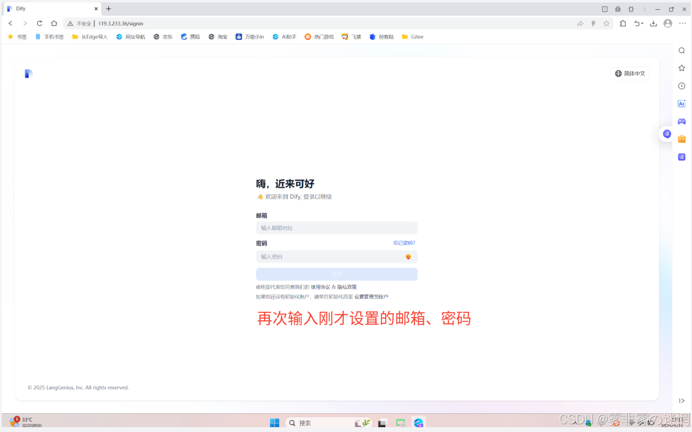The width and height of the screenshot is (692, 432).
Task: Open the 简体中文 language dropdown
Action: pyautogui.click(x=630, y=74)
